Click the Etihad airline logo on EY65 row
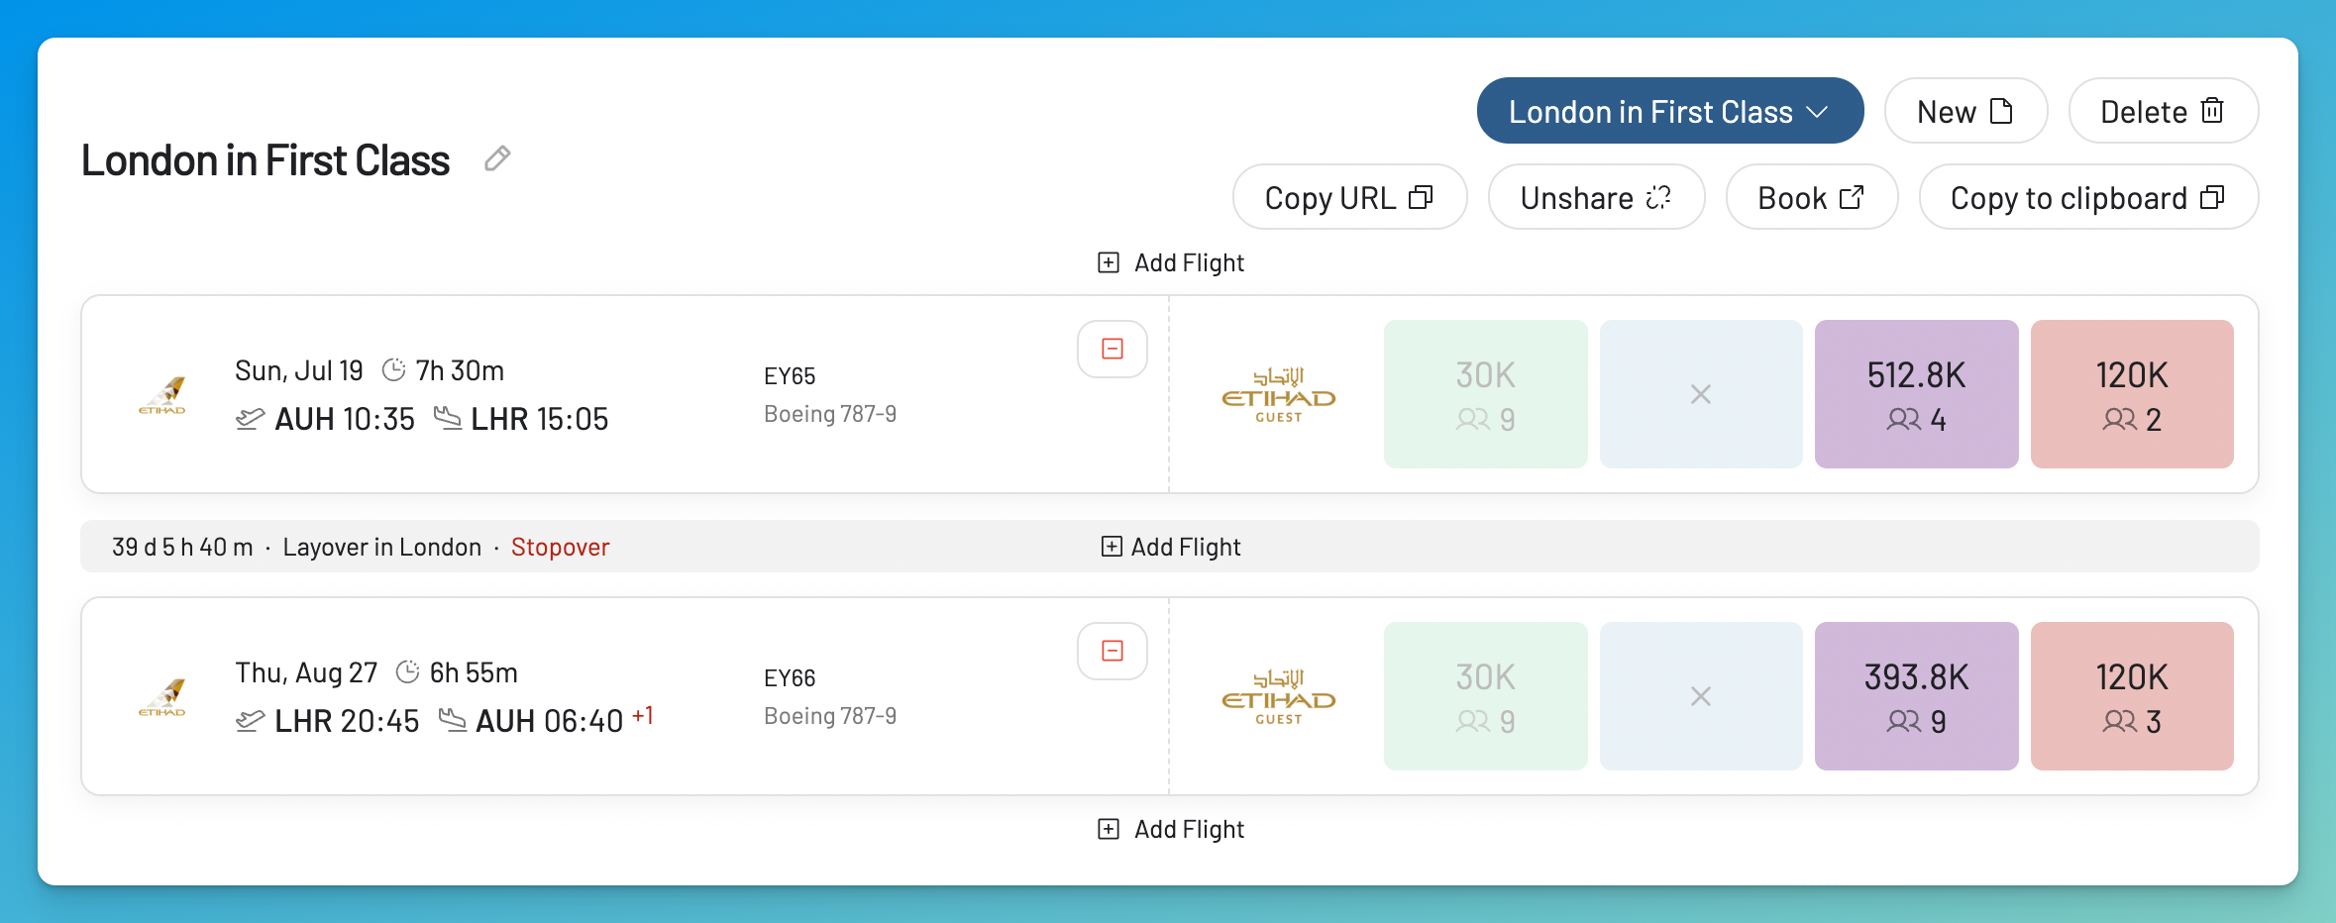Screen dimensions: 2336x923 click(x=162, y=395)
